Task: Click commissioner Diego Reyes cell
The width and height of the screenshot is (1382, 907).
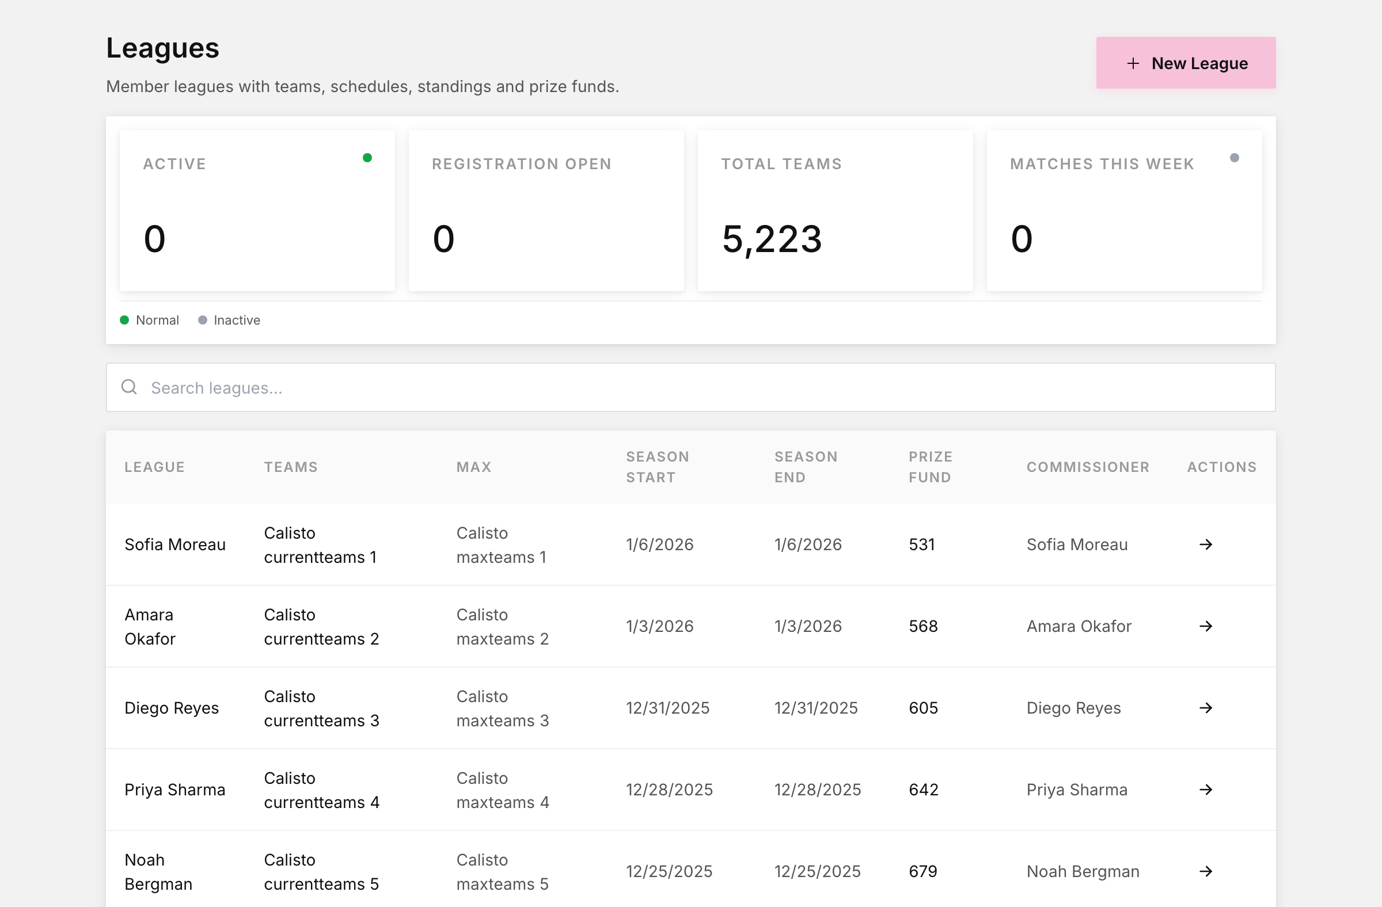Action: point(1074,708)
